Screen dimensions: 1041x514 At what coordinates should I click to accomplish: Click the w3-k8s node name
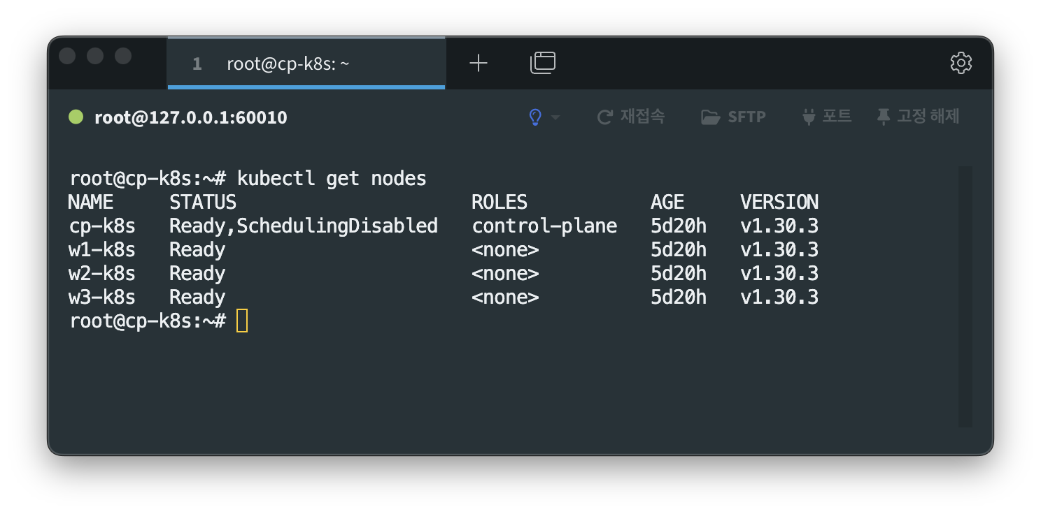(x=102, y=298)
